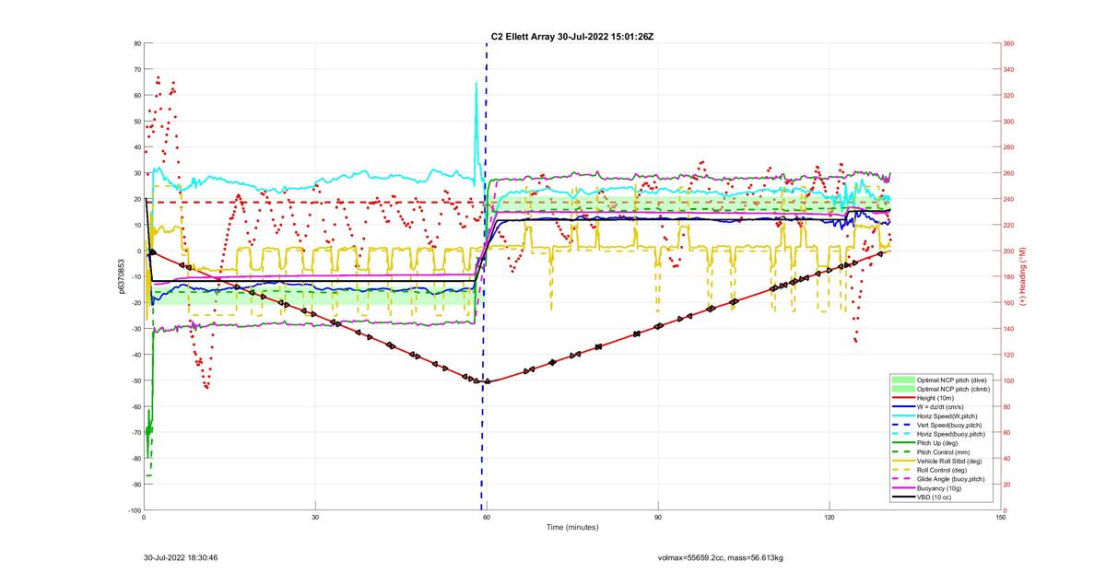Select legend entry 'Roll Control (deg)'
This screenshot has width=1106, height=573.
pos(942,470)
